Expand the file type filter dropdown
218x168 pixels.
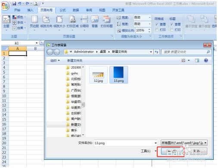[x=184, y=143]
